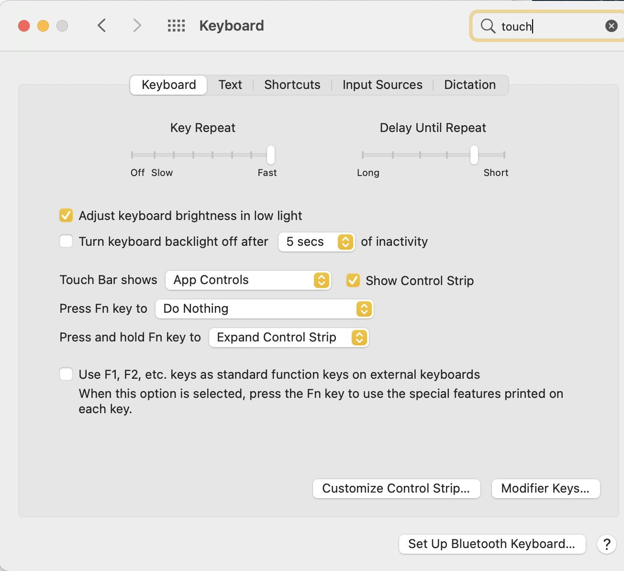Open the Input Sources tab

382,85
